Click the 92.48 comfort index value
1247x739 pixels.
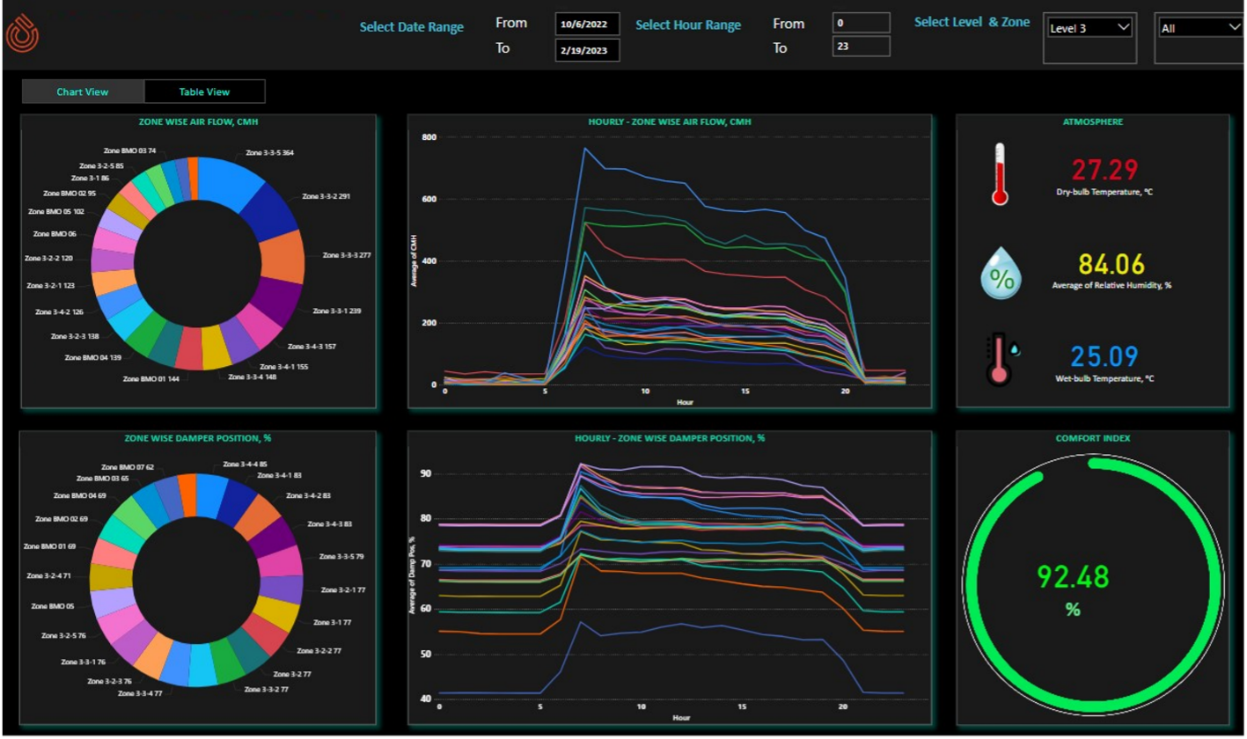click(x=1073, y=576)
